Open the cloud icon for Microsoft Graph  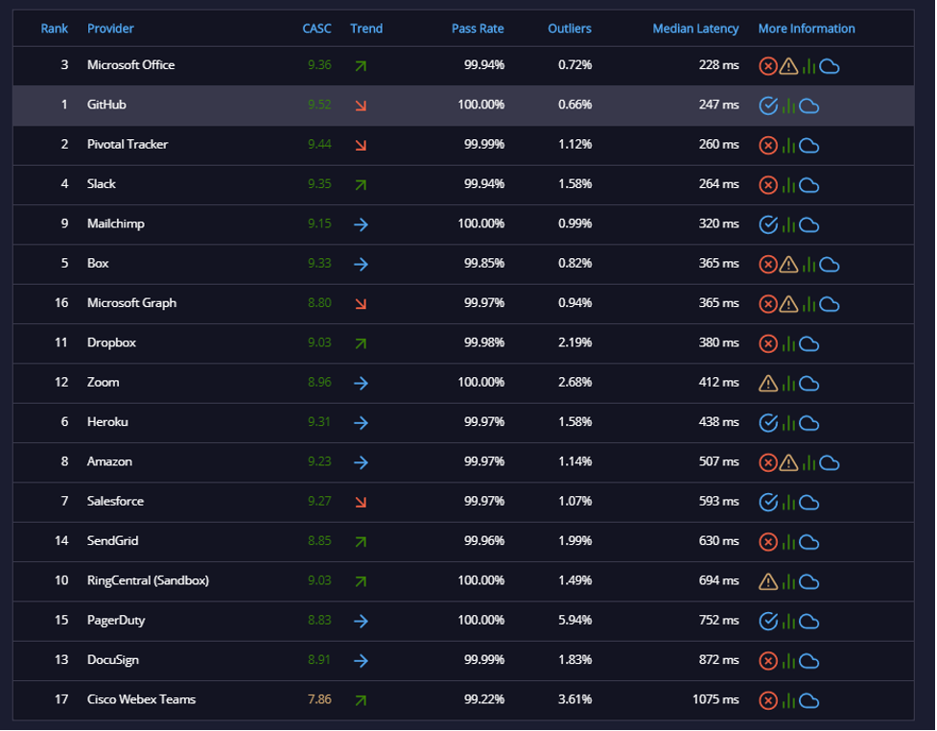829,304
